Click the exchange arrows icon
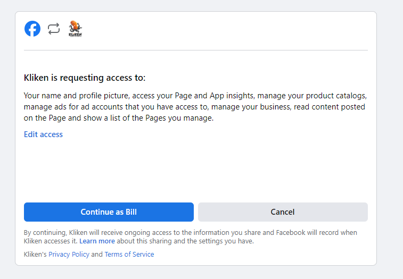This screenshot has height=279, width=403. pyautogui.click(x=54, y=29)
